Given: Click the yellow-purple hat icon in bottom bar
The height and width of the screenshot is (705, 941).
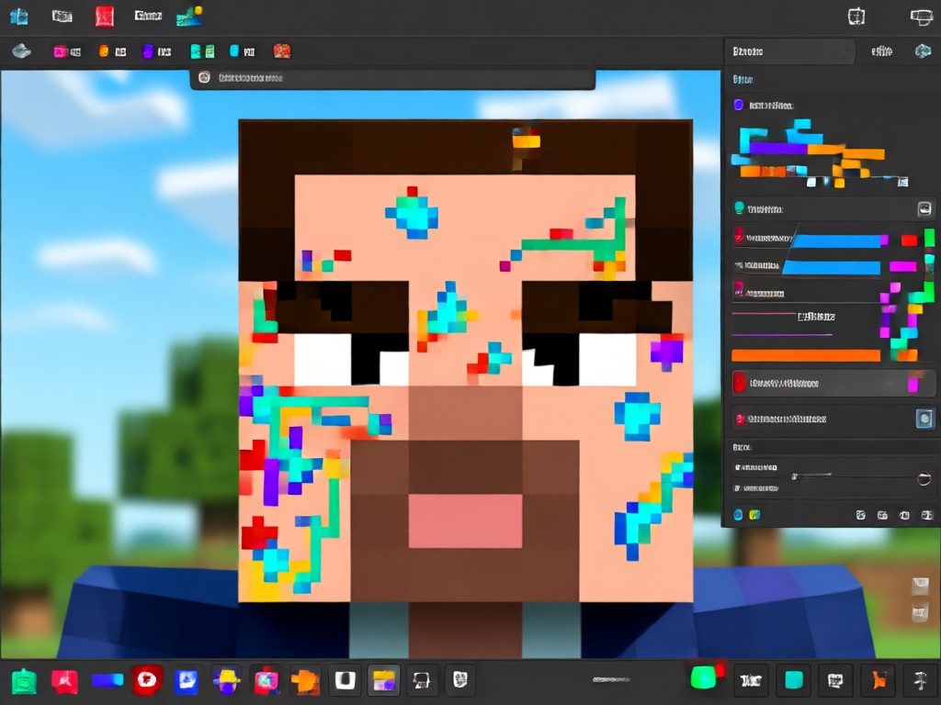Looking at the screenshot, I should pos(227,680).
